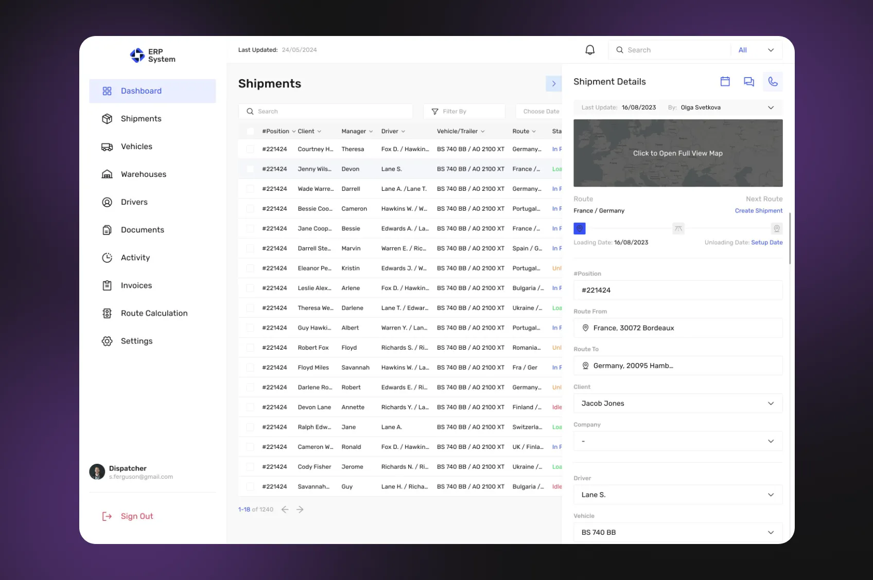Viewport: 873px width, 580px height.
Task: Open Route Calculation in the sidebar
Action: tap(154, 313)
